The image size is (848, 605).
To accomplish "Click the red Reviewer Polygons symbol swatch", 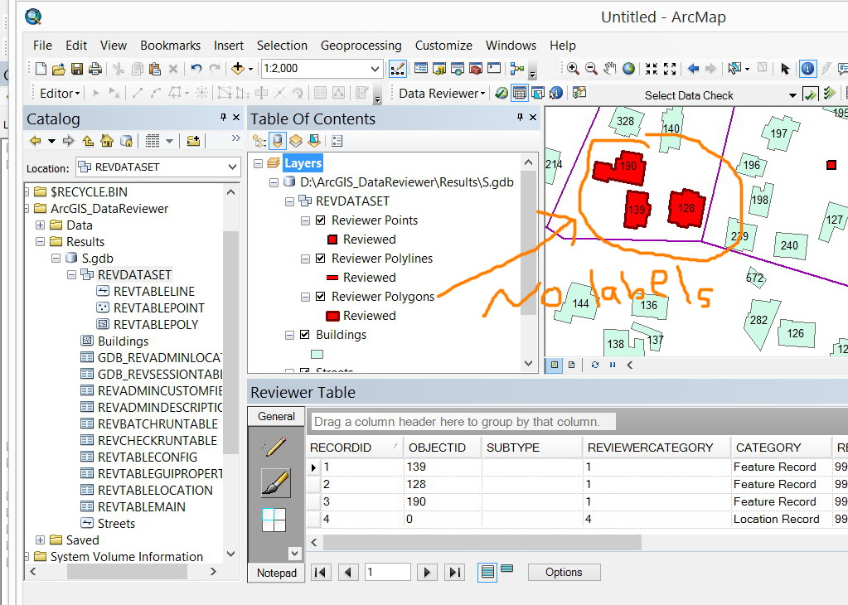I will pos(332,316).
